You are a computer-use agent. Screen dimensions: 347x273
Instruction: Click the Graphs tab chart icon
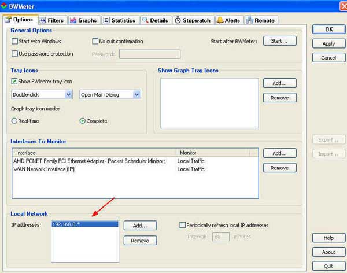click(73, 20)
